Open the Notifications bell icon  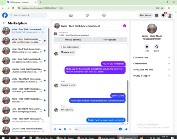tap(163, 15)
